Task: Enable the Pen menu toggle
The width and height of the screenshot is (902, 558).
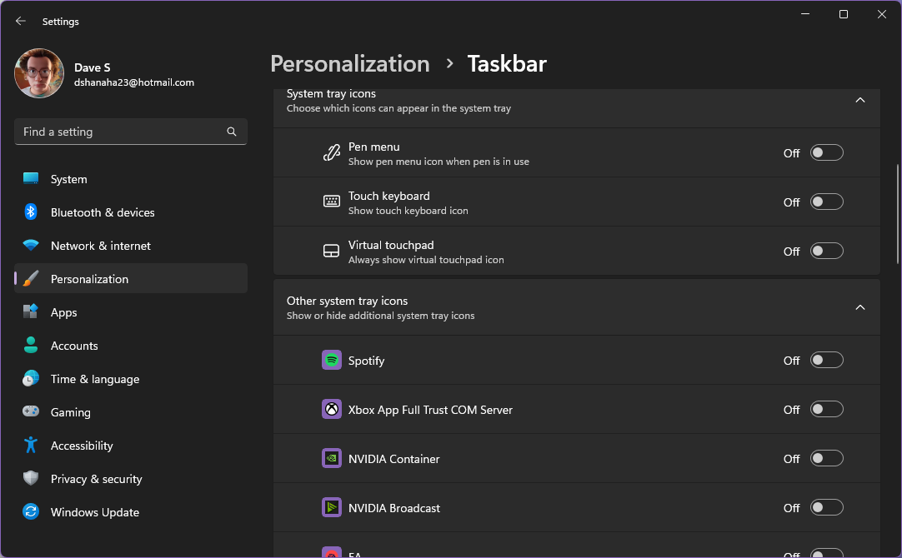Action: pos(826,152)
